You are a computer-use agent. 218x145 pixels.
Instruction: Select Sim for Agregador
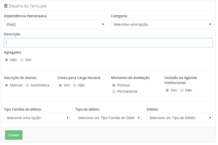22,60
